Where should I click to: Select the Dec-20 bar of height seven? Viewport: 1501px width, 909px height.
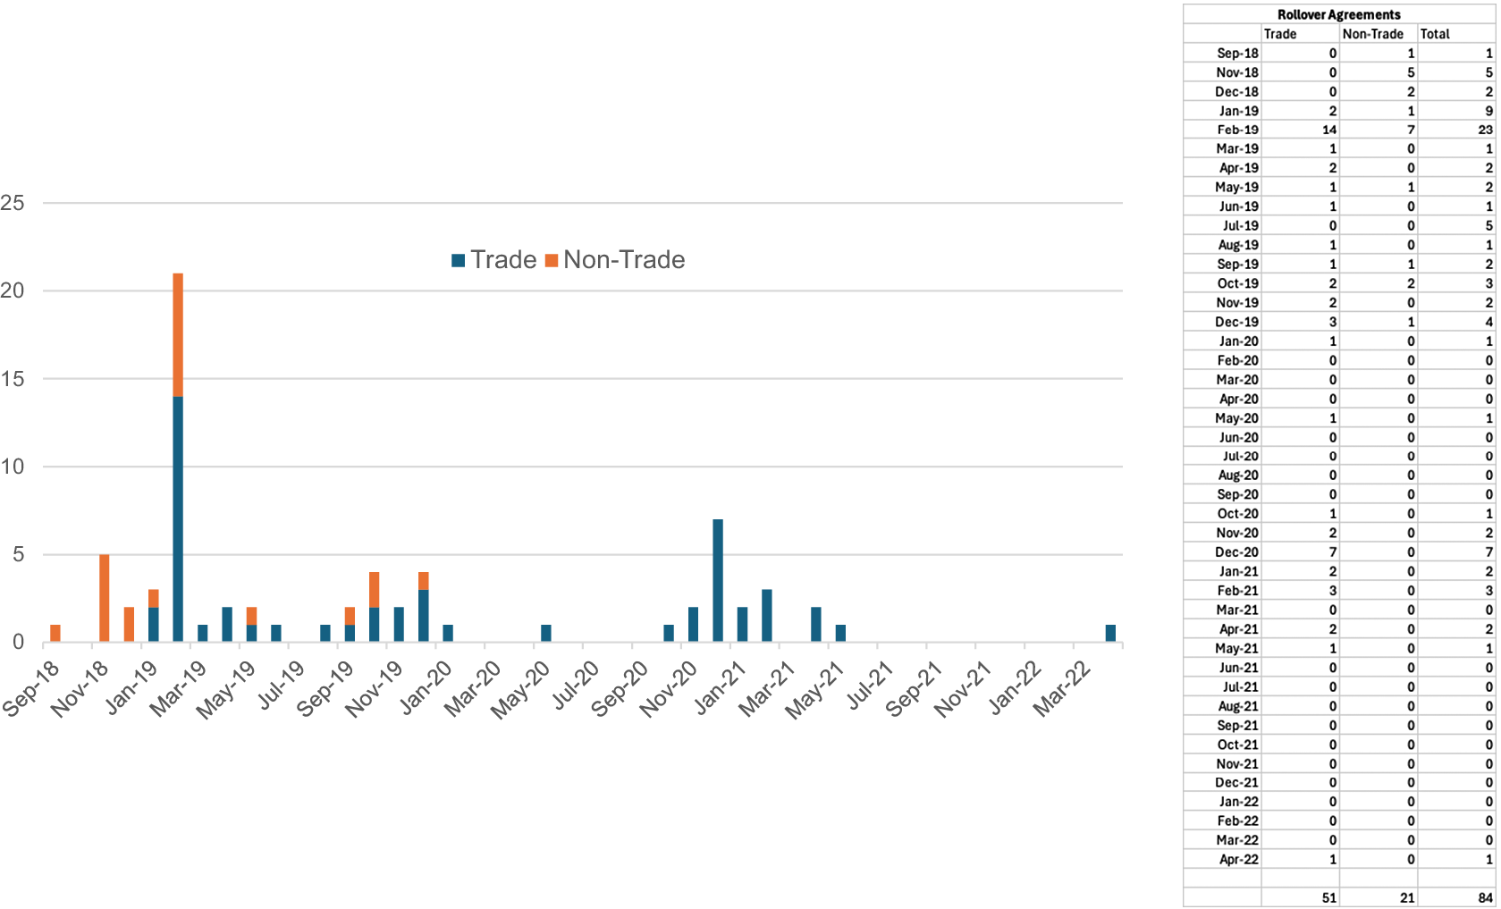pos(718,580)
